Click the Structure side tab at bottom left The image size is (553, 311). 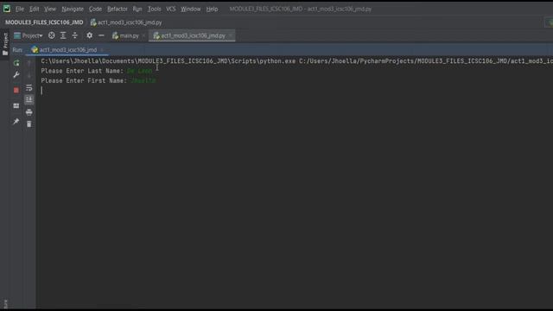[x=5, y=305]
